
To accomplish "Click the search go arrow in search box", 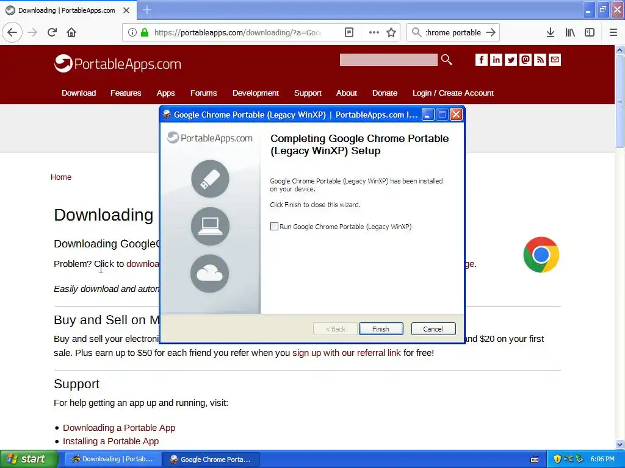I will click(x=491, y=32).
